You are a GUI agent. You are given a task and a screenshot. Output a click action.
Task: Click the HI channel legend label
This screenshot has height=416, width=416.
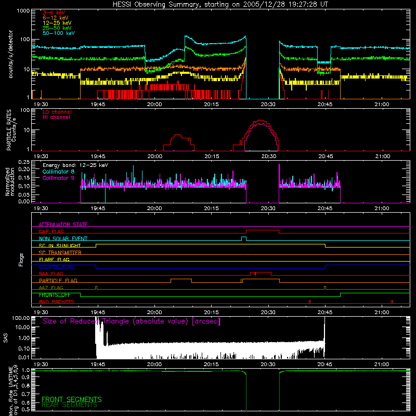click(x=56, y=118)
